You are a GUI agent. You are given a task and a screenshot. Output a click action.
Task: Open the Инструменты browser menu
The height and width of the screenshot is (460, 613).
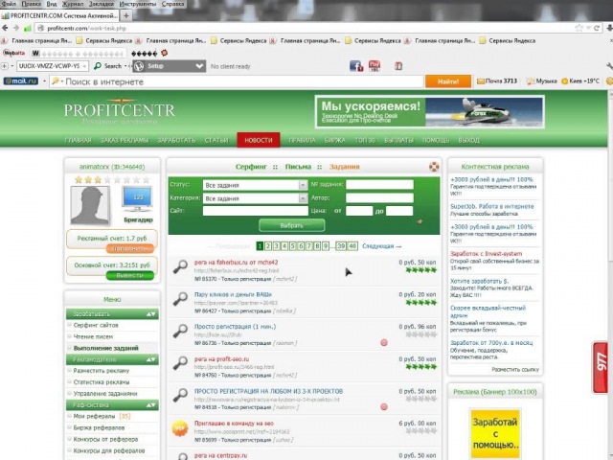(138, 4)
